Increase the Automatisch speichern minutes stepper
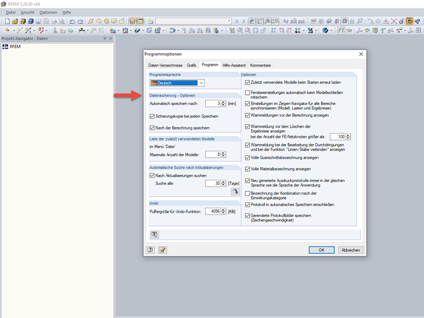 [223, 102]
